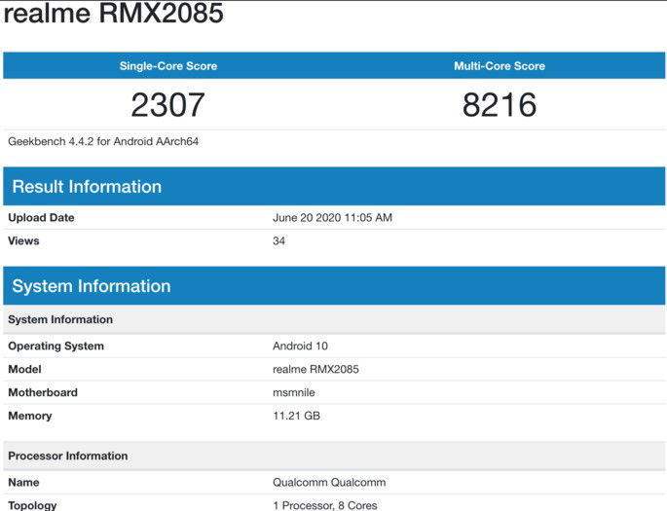Image resolution: width=667 pixels, height=511 pixels.
Task: Select the 'Views' label
Action: click(x=23, y=241)
